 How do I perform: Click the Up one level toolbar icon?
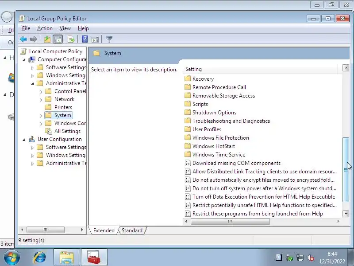click(47, 39)
